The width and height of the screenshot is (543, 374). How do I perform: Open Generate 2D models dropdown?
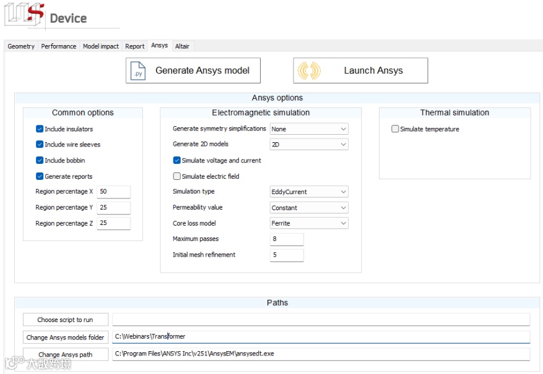[309, 145]
